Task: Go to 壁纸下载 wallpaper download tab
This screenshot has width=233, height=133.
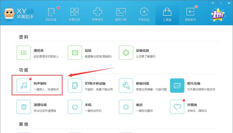Action: coord(121,15)
